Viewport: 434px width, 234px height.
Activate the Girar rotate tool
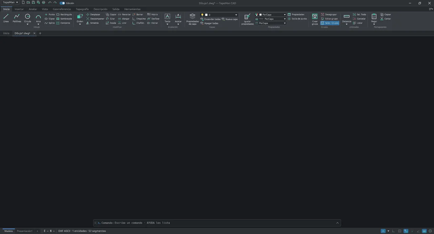pos(111,19)
